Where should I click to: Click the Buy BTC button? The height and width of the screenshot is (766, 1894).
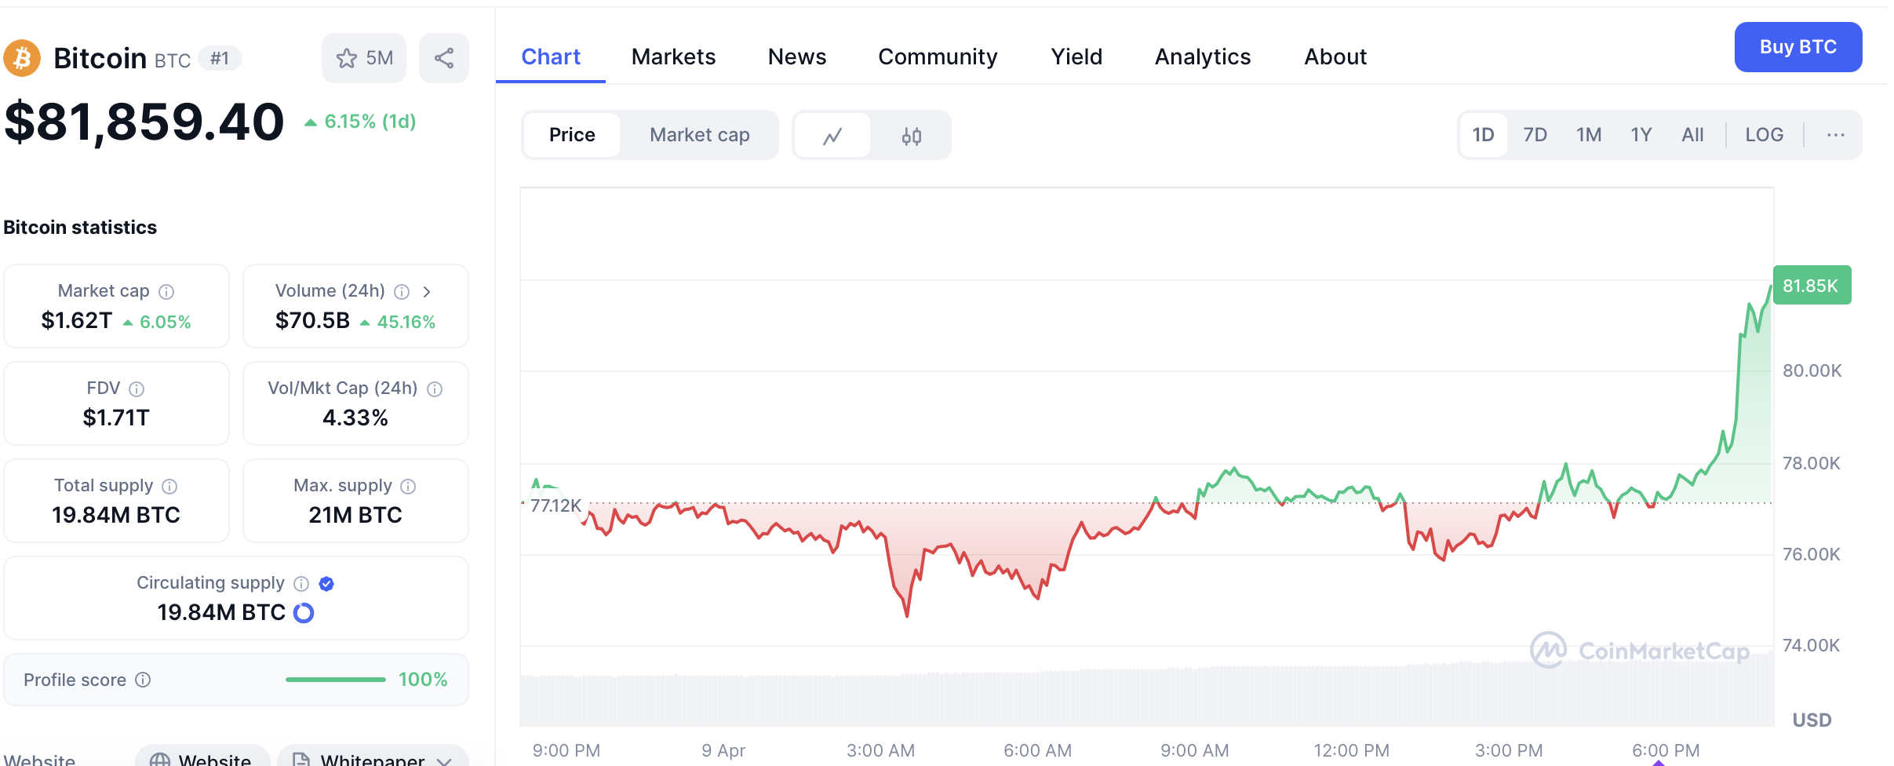pos(1797,47)
